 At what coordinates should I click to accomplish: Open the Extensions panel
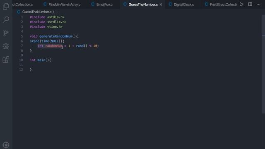tap(6, 60)
